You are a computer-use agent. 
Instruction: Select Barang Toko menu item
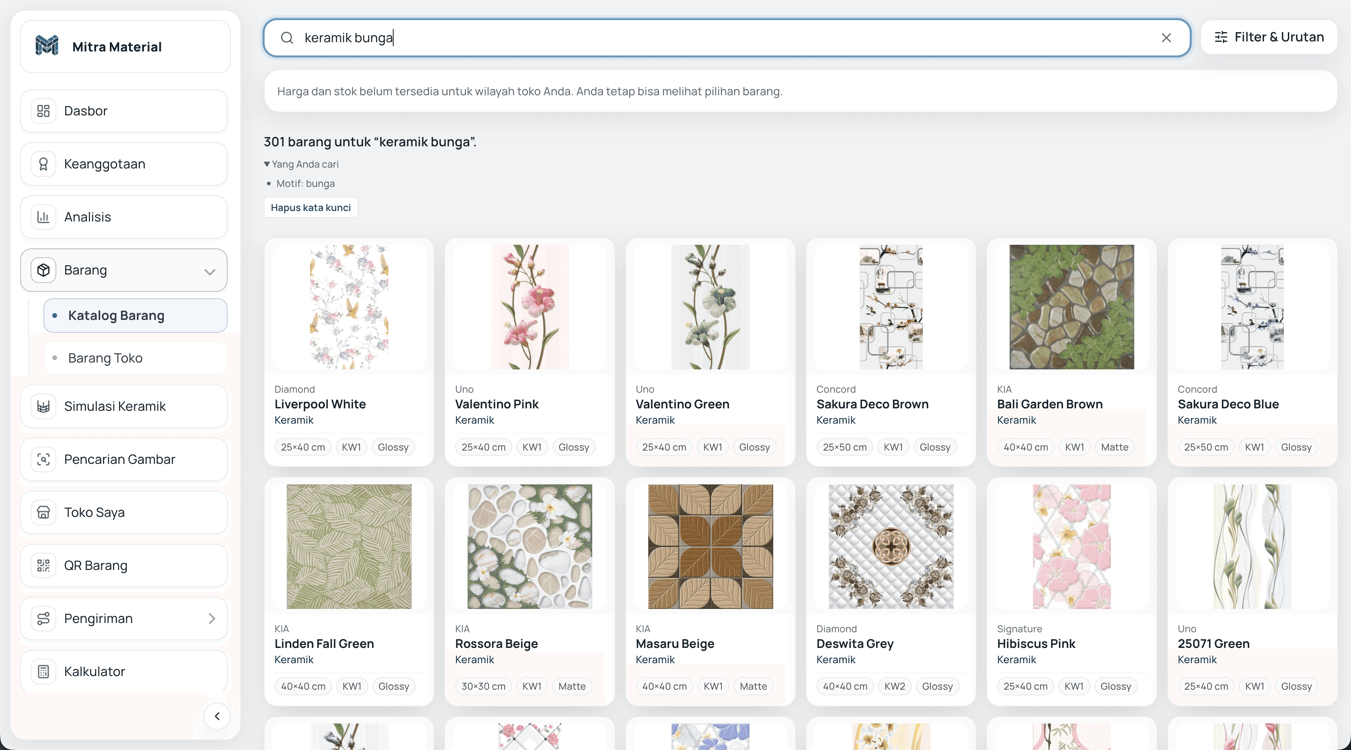pos(136,358)
